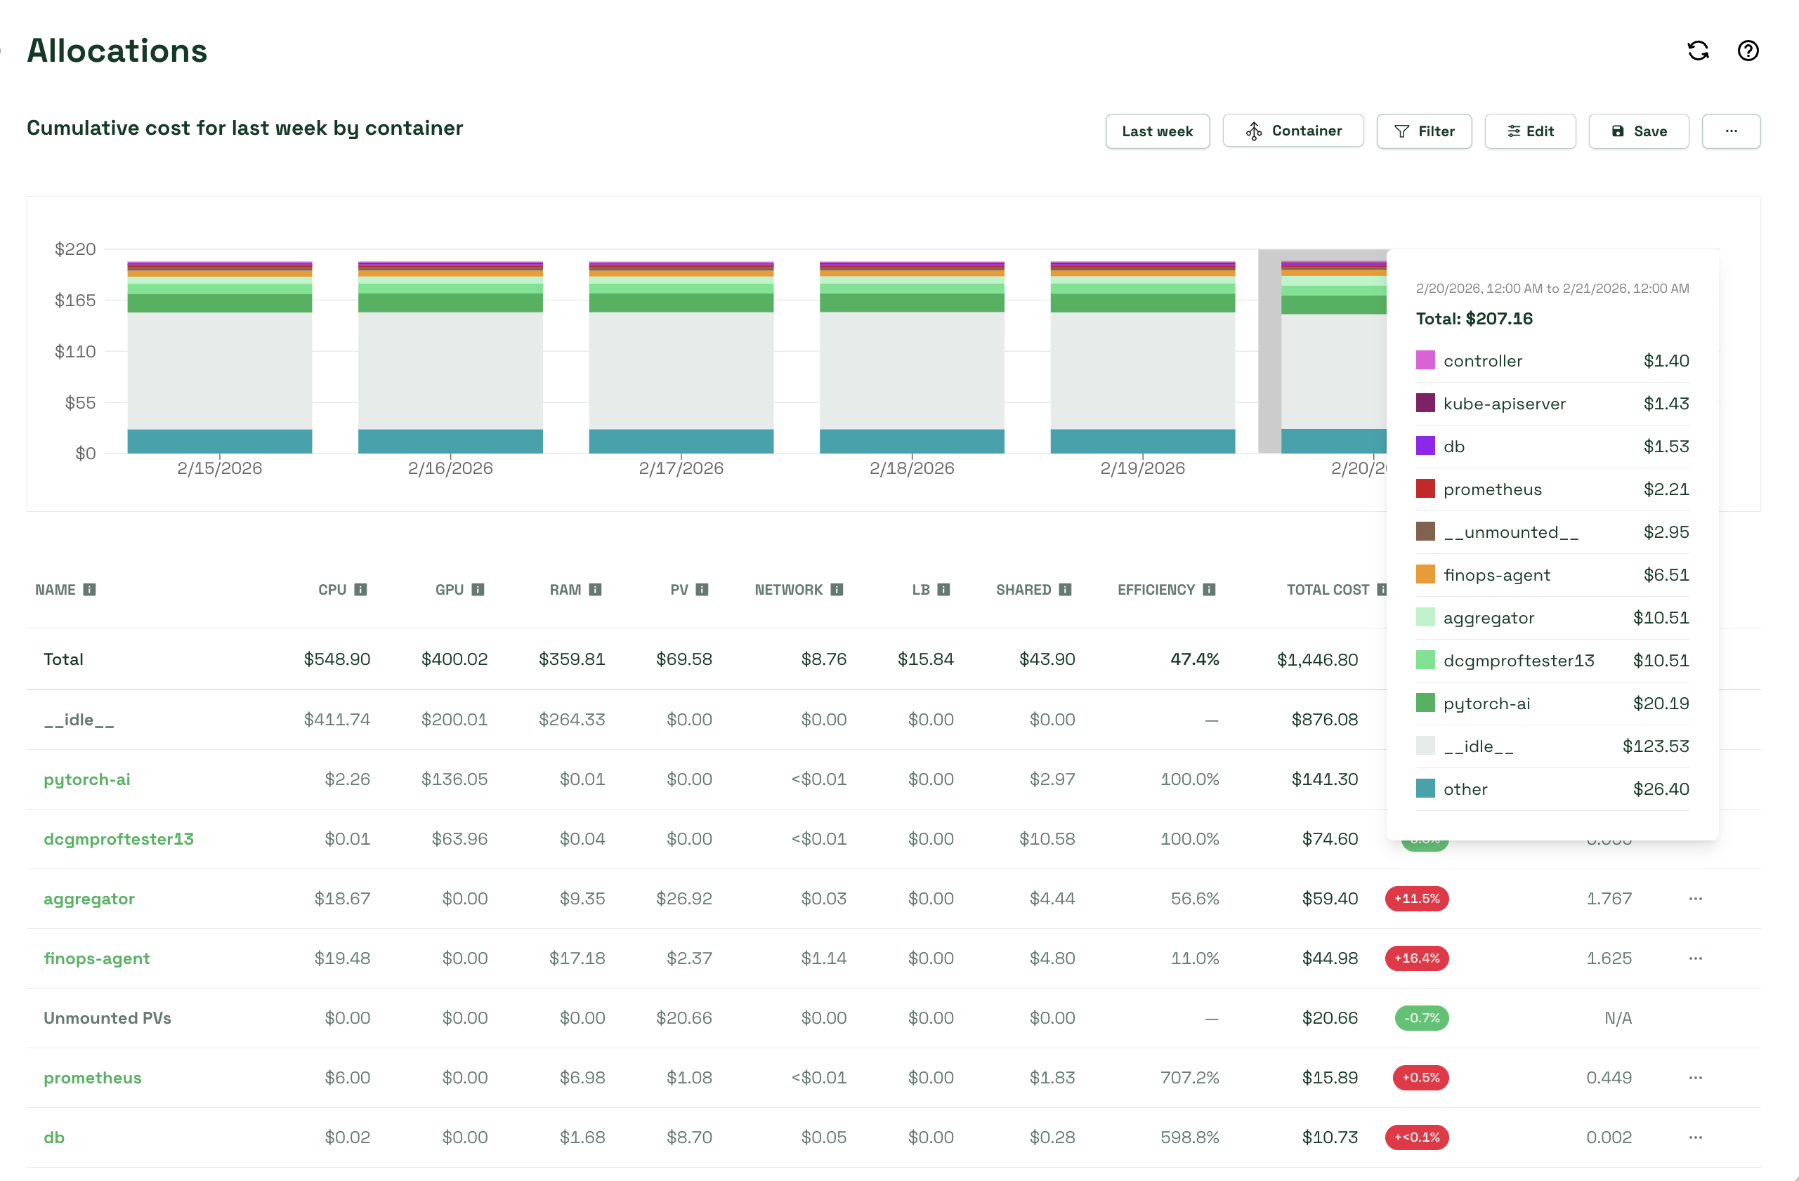Viewport: 1799px width, 1181px height.
Task: Click the Save button
Action: [1638, 131]
